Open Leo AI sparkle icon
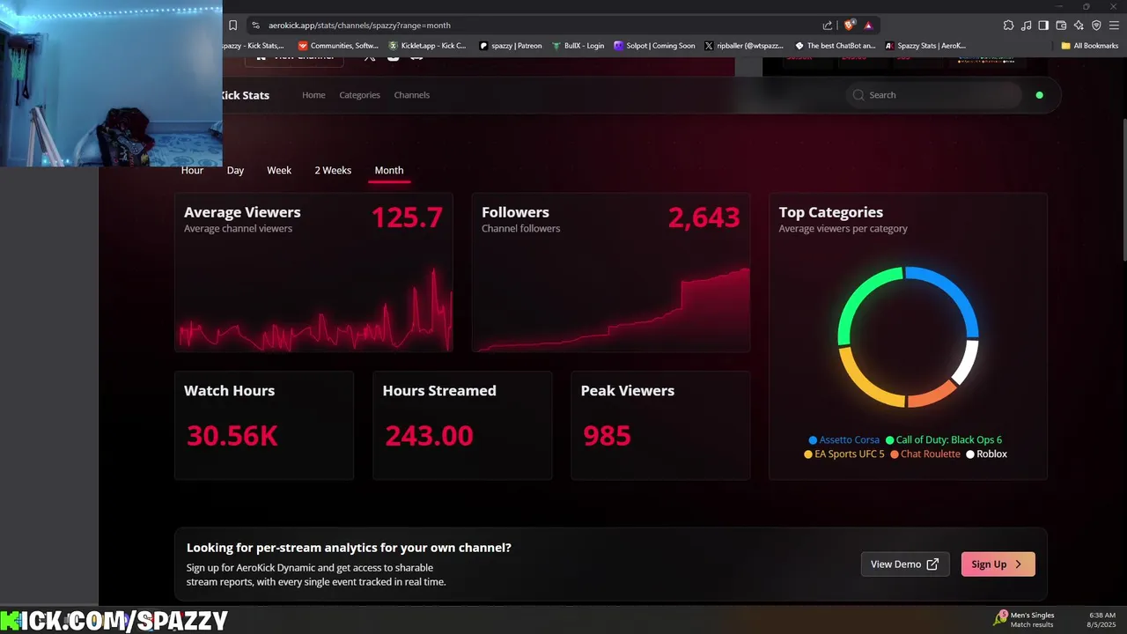This screenshot has height=634, width=1127. coord(1079,26)
